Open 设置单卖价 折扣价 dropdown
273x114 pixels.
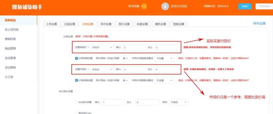tap(102, 47)
